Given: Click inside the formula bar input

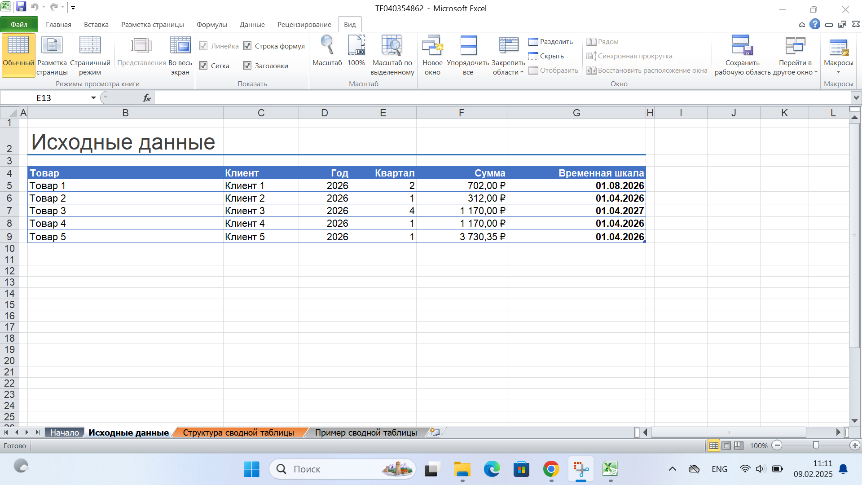Looking at the screenshot, I should point(502,98).
